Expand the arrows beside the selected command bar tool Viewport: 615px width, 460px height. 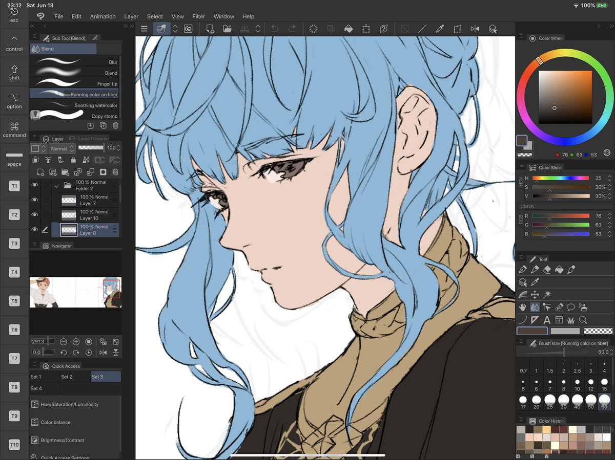tap(175, 29)
